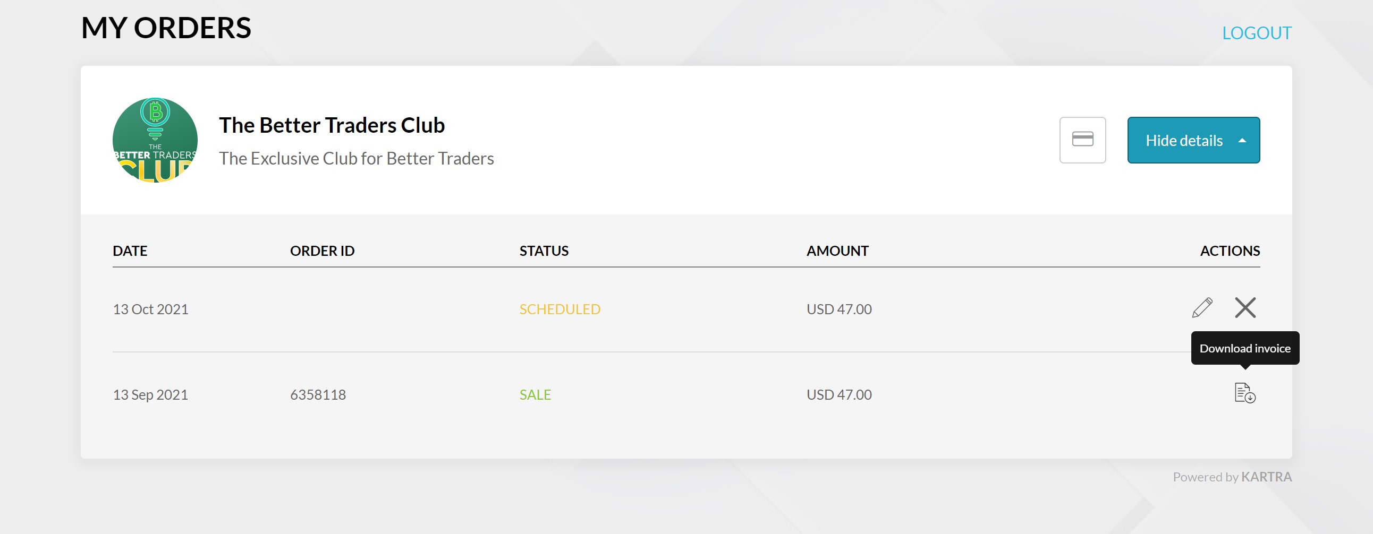
Task: Select order ID 6358118
Action: click(318, 394)
